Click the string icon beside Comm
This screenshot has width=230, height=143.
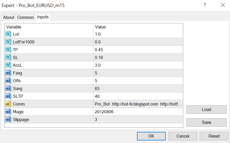[x=8, y=104]
